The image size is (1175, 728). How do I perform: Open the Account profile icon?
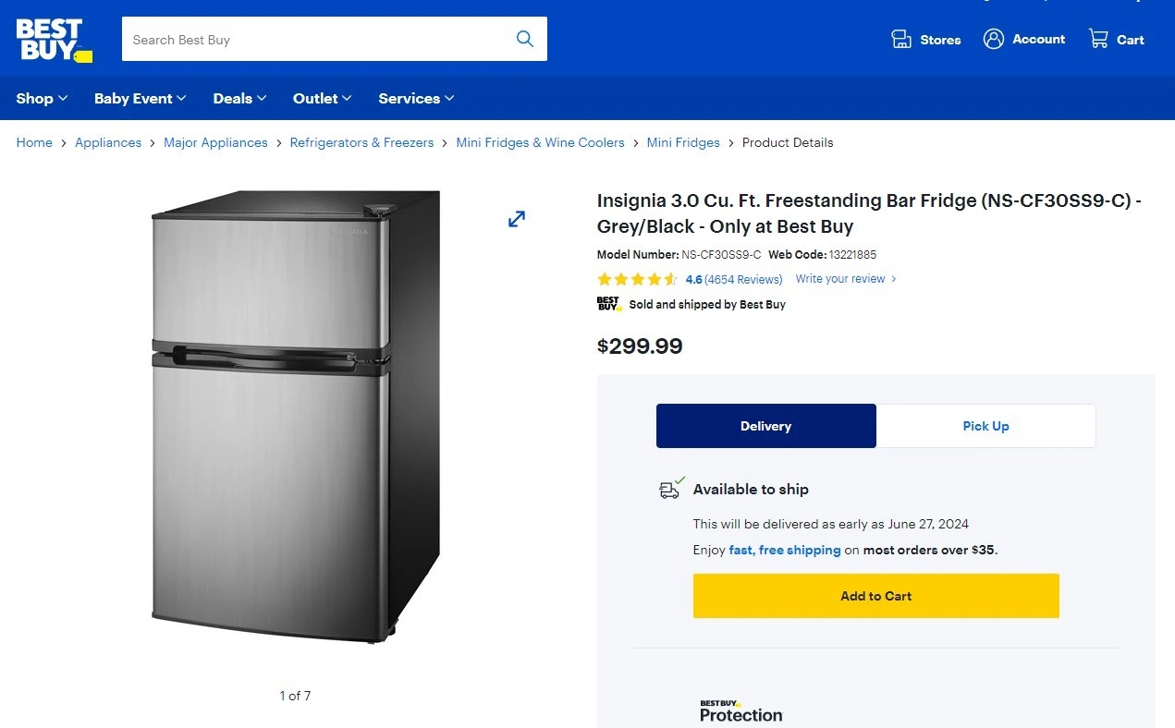coord(994,39)
